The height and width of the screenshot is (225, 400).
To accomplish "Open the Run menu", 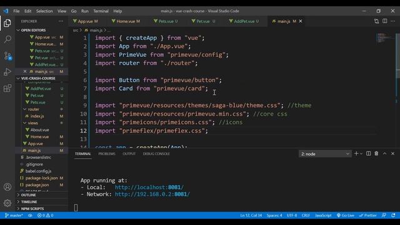I will pos(85,11).
